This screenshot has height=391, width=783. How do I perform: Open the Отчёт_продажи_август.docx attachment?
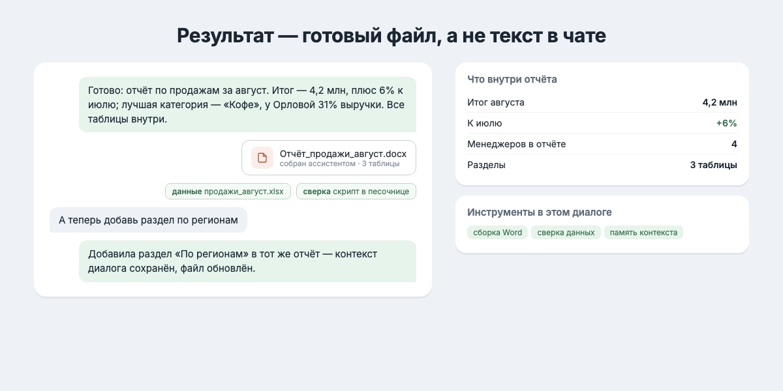coord(329,158)
